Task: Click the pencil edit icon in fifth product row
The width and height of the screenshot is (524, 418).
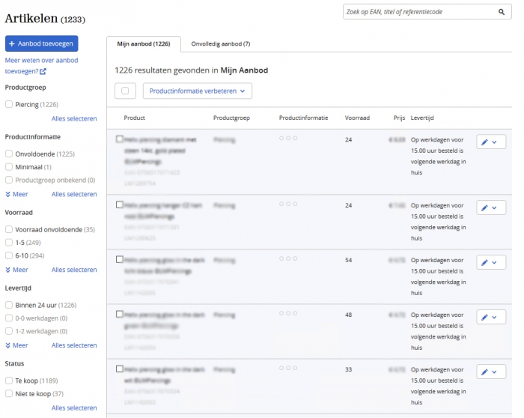Action: [x=484, y=372]
